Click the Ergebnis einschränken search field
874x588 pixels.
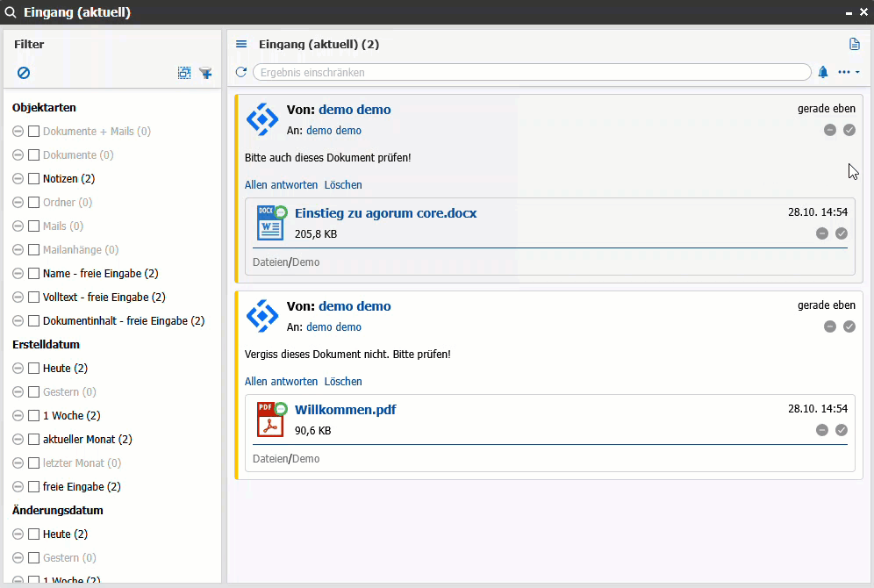coord(531,72)
